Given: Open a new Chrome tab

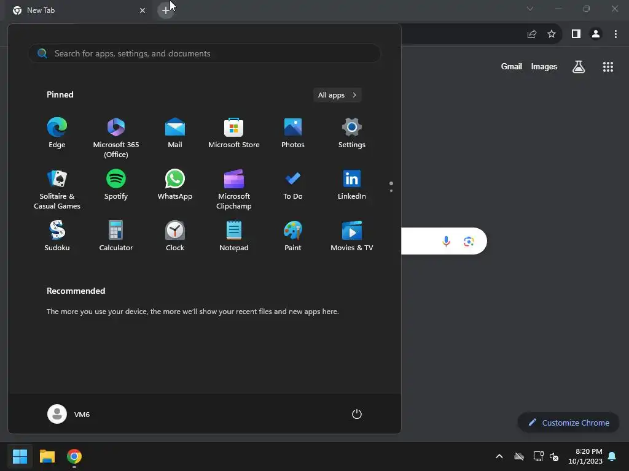Looking at the screenshot, I should 166,10.
